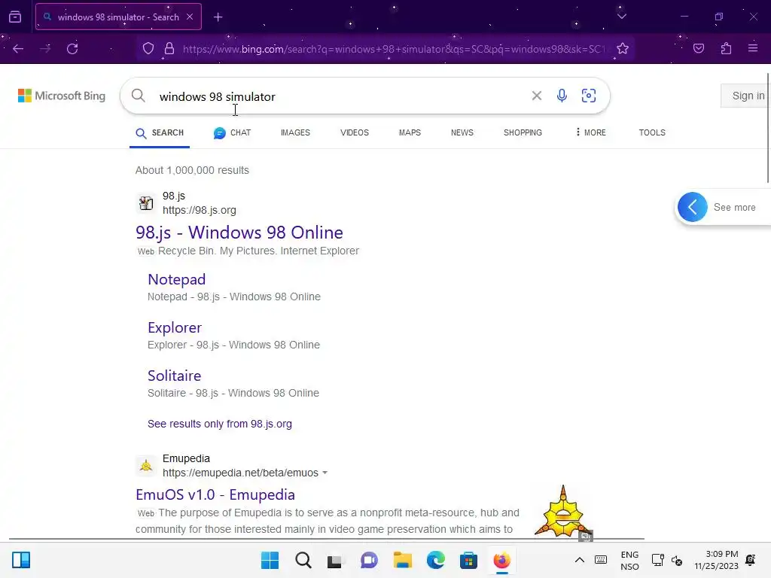Go to the Microsoft Bing home logo
Screen dimensions: 771x578
(x=62, y=96)
